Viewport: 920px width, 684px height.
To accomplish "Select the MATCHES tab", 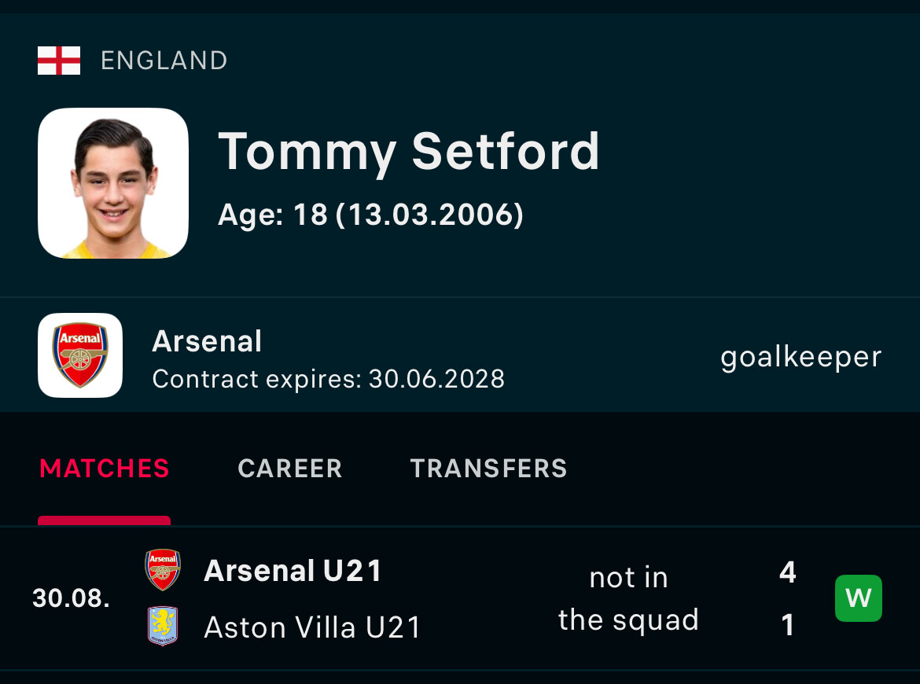I will click(105, 469).
